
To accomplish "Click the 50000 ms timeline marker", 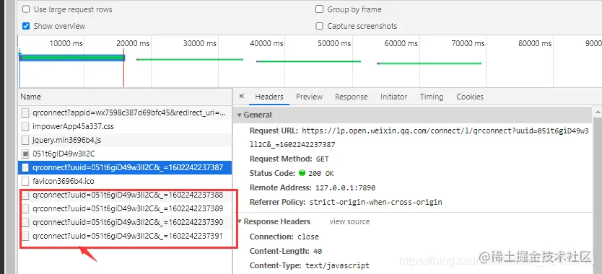I will tap(334, 43).
